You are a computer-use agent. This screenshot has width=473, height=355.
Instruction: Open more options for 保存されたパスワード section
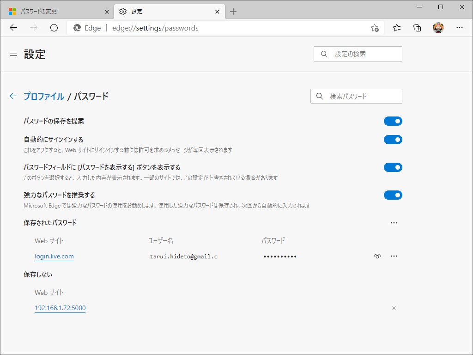point(394,222)
